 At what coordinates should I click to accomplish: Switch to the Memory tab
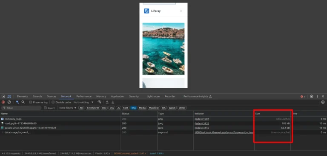(101, 96)
